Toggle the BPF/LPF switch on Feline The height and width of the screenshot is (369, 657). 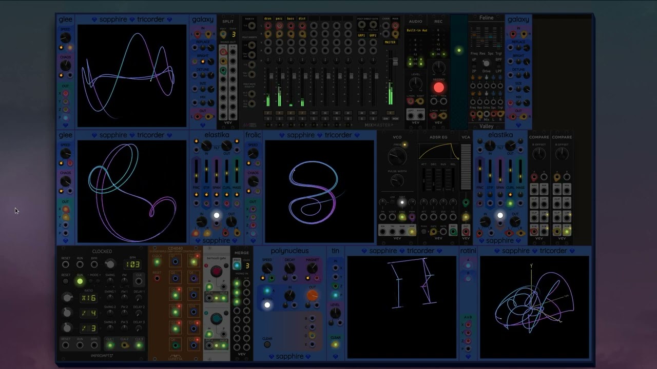click(x=499, y=65)
